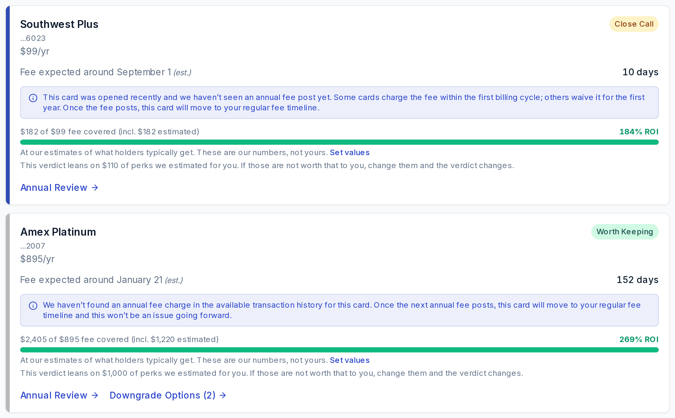Click $2,405 of $895 fee covered text
The height and width of the screenshot is (418, 675).
point(119,339)
